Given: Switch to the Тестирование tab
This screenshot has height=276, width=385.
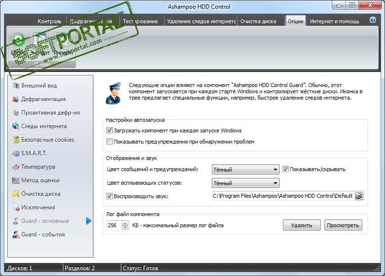Looking at the screenshot, I should [x=140, y=21].
